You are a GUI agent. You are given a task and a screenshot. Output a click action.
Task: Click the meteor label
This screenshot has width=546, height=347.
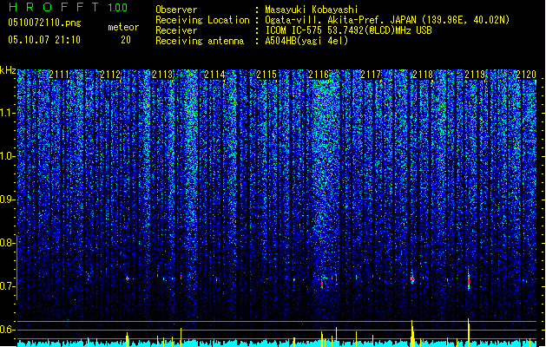coord(123,27)
